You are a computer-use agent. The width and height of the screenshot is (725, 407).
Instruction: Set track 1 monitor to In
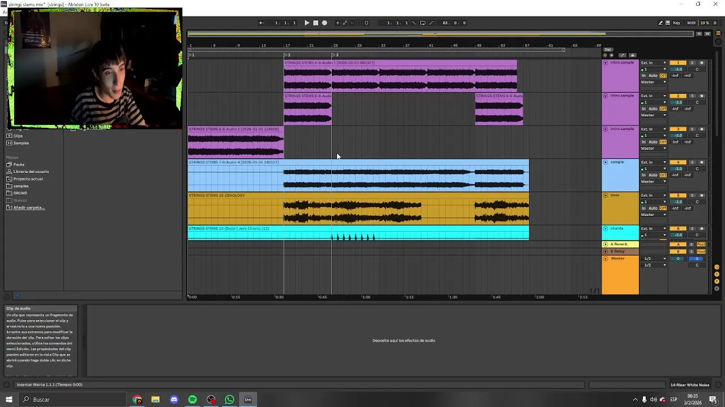643,76
